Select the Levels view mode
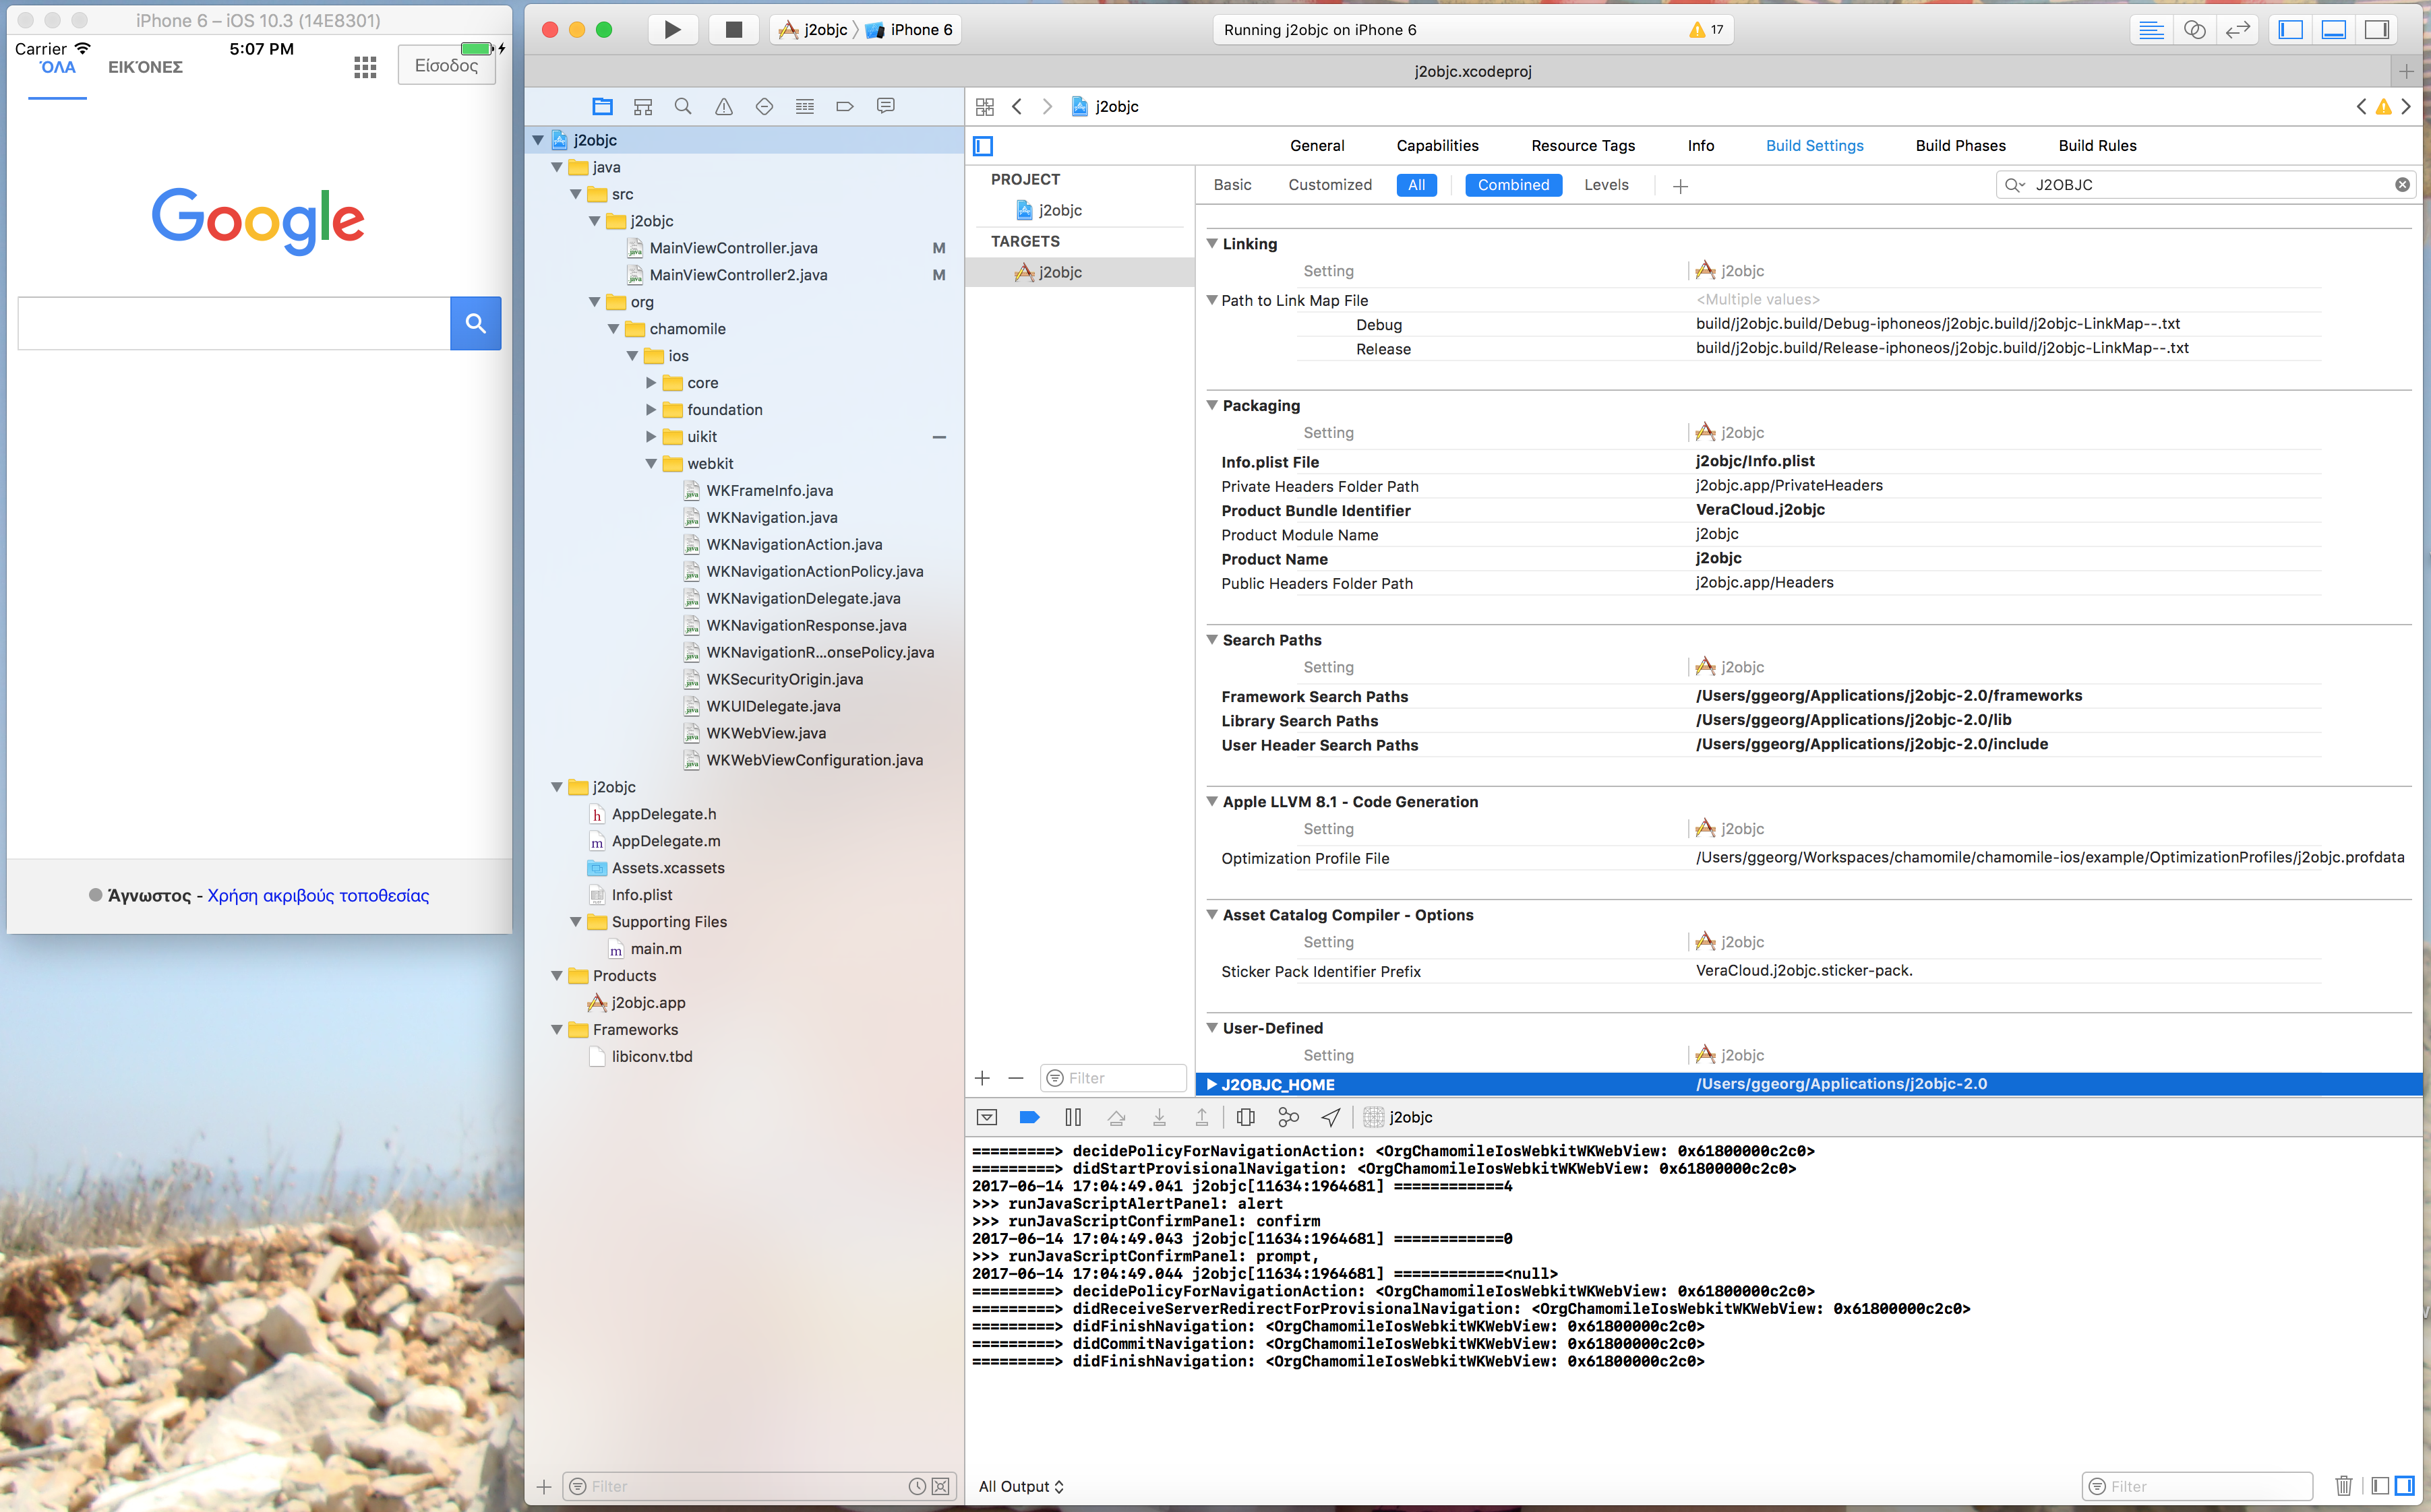The width and height of the screenshot is (2431, 1512). pos(1607,185)
